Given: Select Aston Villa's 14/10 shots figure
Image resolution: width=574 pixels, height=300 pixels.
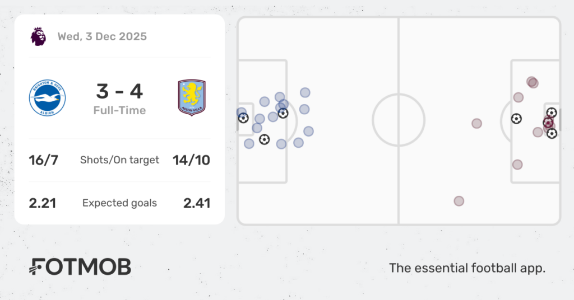Looking at the screenshot, I should [192, 160].
